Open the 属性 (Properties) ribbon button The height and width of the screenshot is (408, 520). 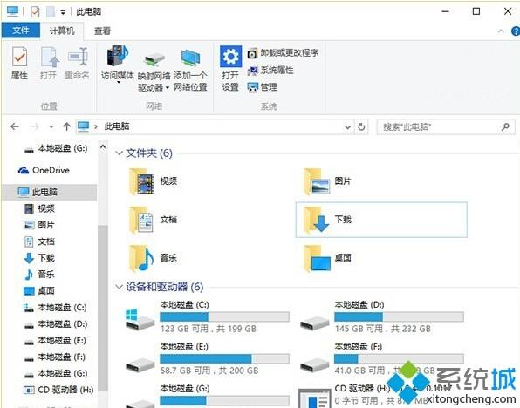click(x=19, y=63)
